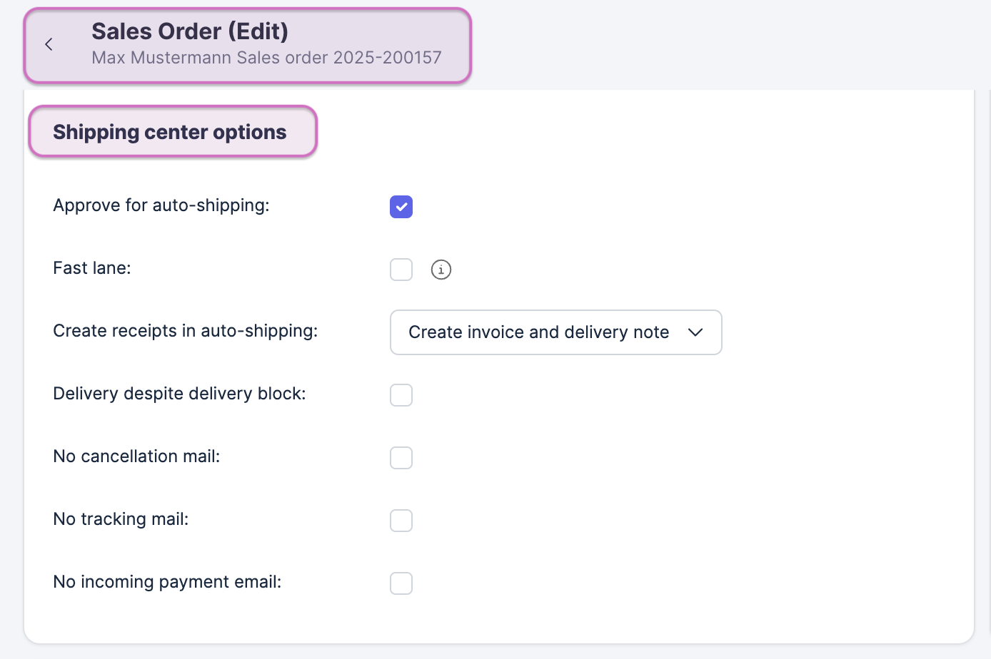Click the No cancellation mail label
Screen dimensions: 991x659
pyautogui.click(x=136, y=456)
